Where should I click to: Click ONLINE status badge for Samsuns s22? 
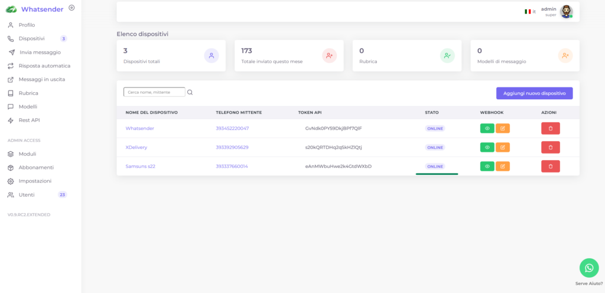click(435, 166)
